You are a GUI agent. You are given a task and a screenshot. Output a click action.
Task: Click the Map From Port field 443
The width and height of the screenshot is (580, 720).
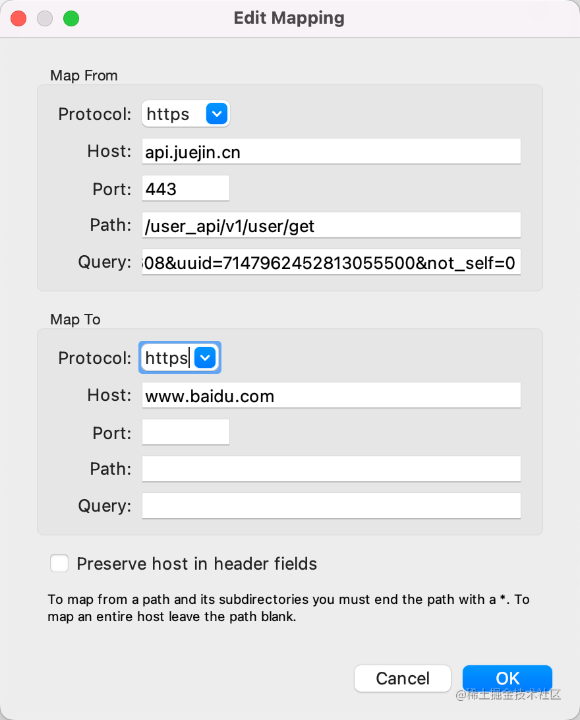point(186,189)
